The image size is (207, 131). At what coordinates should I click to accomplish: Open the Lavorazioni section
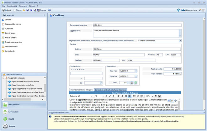[14, 112]
